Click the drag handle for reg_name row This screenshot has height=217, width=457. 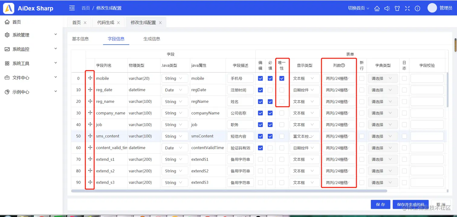(x=90, y=101)
